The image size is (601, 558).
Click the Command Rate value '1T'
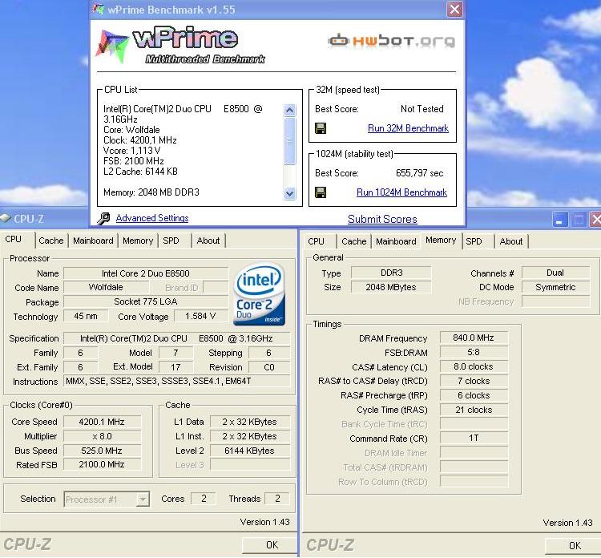click(474, 438)
